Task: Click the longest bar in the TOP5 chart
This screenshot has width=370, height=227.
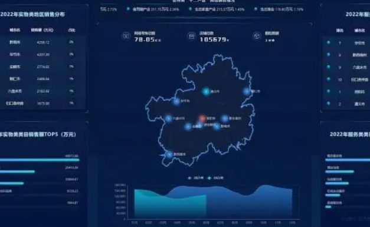Action: point(40,160)
